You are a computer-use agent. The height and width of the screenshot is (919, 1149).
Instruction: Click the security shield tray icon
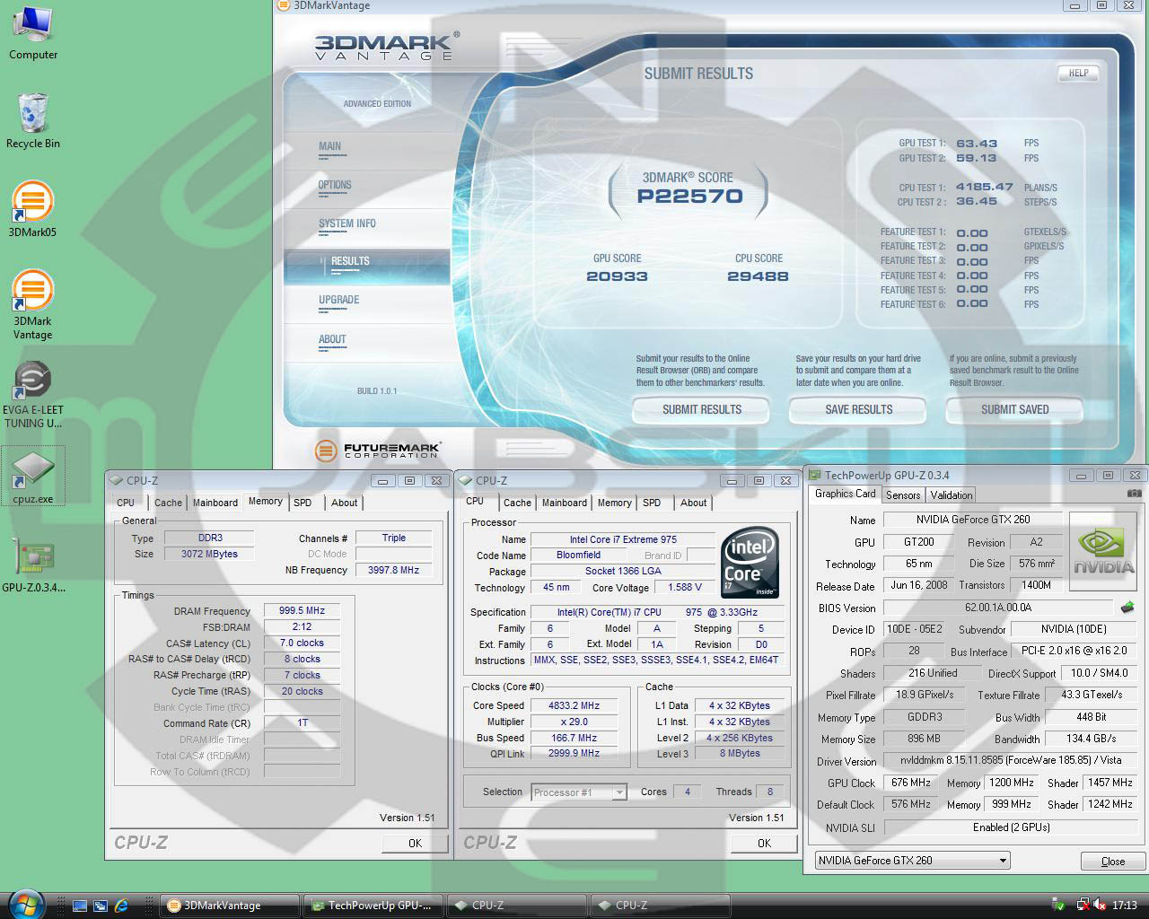[x=1058, y=906]
